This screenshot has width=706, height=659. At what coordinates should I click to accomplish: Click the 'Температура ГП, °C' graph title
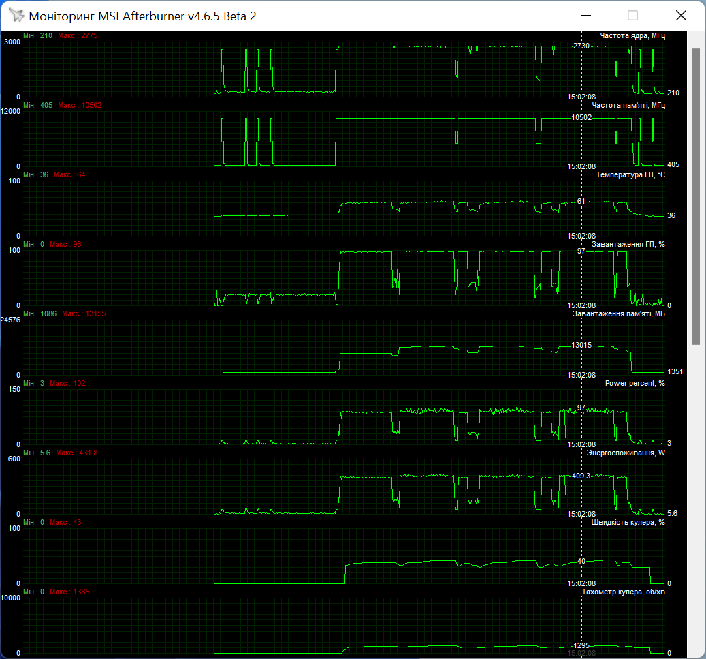(x=630, y=174)
